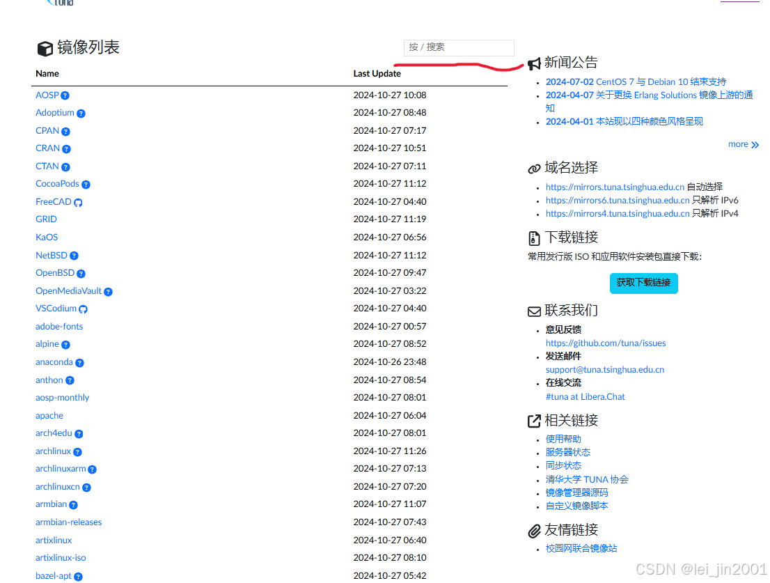Click the help icon next to archlinuxarm

point(93,469)
